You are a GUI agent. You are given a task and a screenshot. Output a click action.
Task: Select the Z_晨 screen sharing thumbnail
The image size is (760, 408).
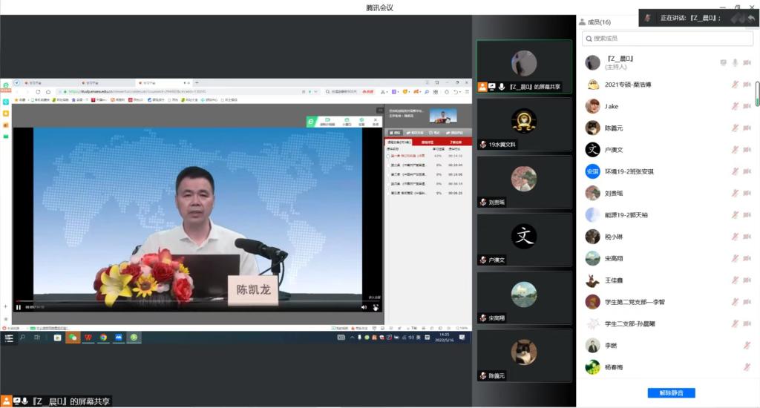tap(524, 65)
